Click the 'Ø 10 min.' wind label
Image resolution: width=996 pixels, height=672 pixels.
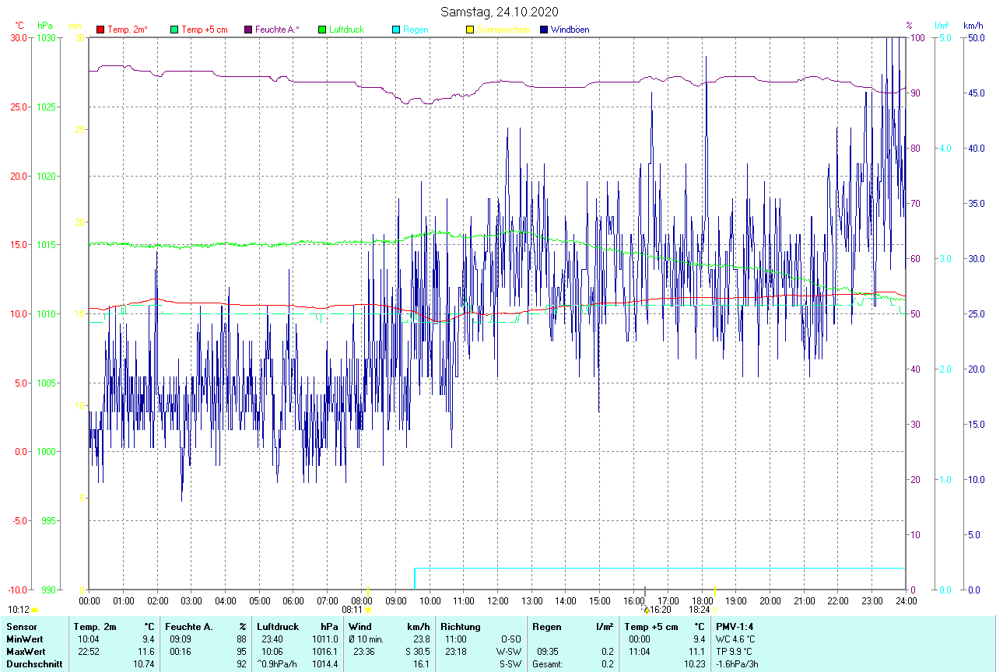pyautogui.click(x=366, y=639)
